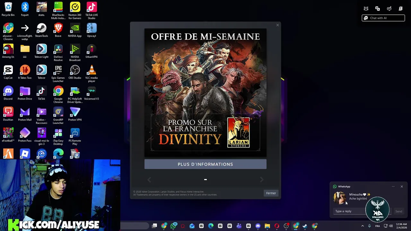Viewport: 411px width, 231px height.
Task: Open the Upscayl desktop icon
Action: pyautogui.click(x=92, y=30)
